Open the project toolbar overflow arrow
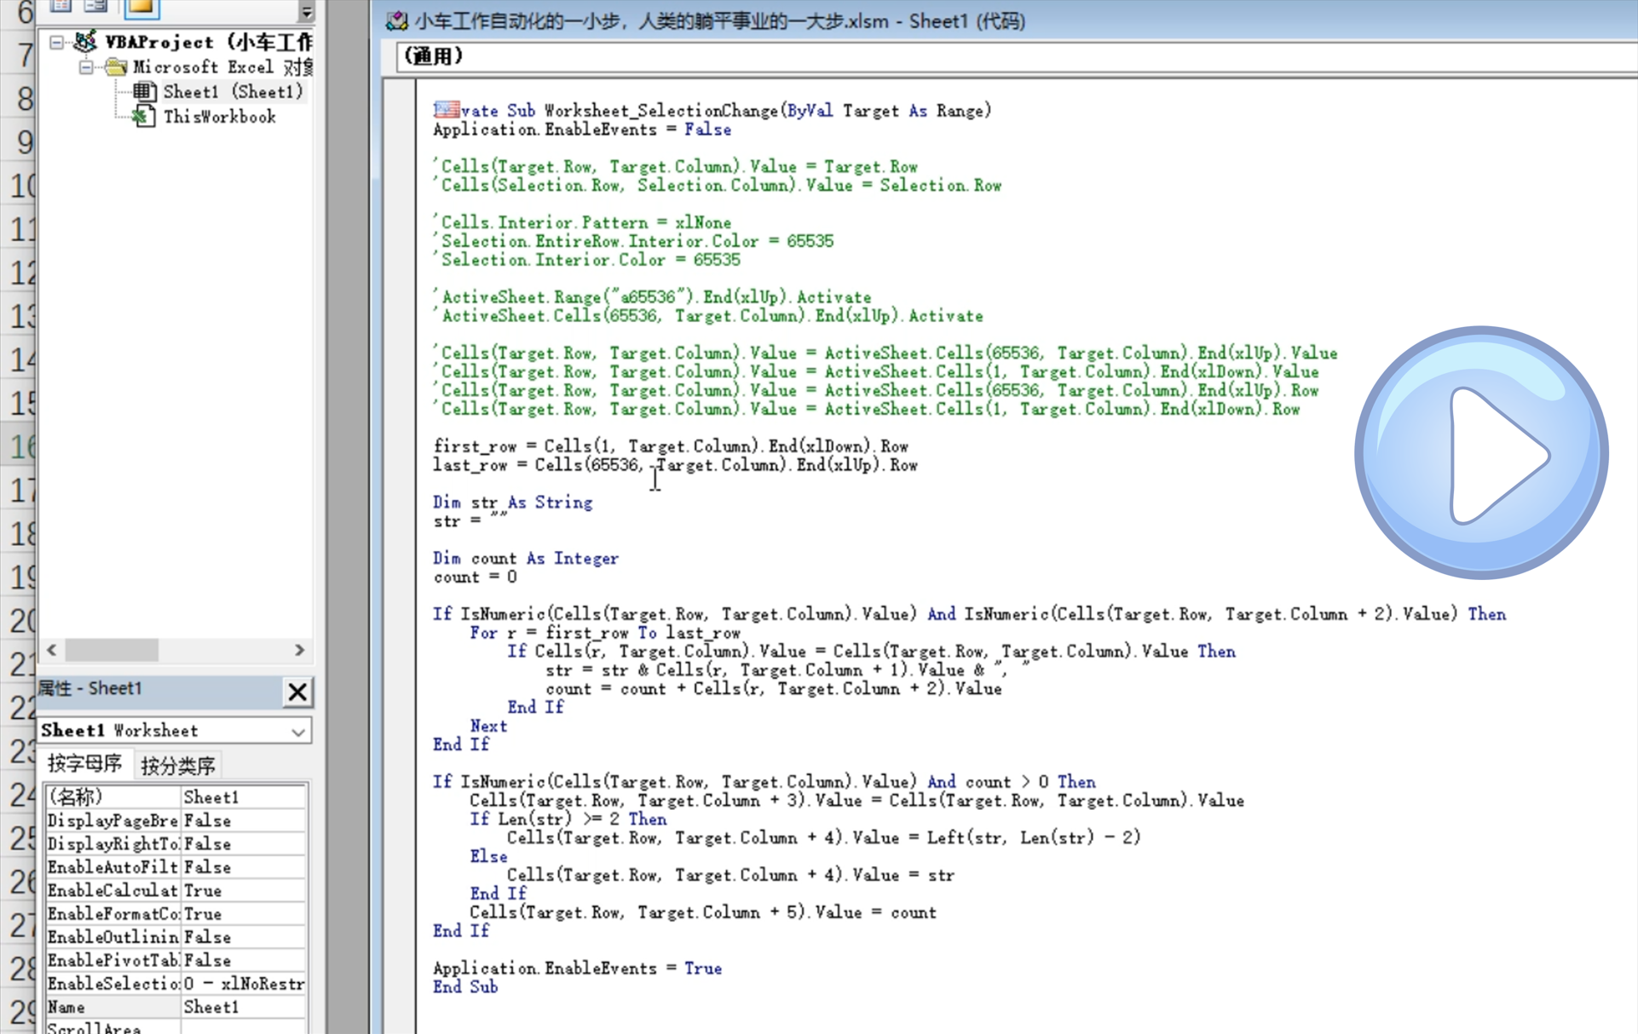 point(307,11)
